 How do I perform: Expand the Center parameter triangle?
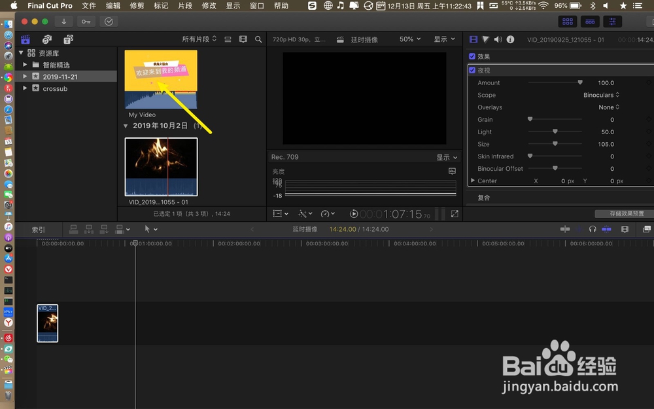tap(473, 181)
